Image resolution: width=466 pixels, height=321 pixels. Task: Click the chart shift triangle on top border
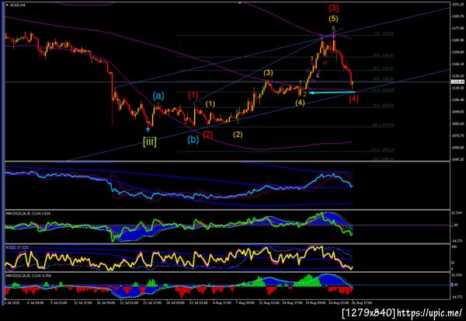[239, 3]
